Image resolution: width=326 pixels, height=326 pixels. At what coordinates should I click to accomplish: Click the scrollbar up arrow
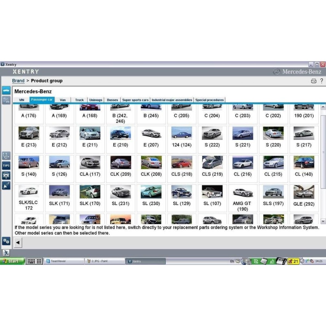(323, 107)
